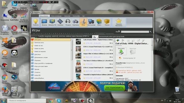Select the Новое за час category
This screenshot has width=184, height=103.
51,45
